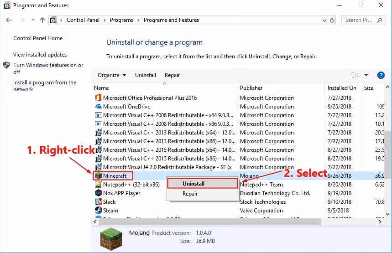Open the recent locations dropdown arrow

point(33,20)
